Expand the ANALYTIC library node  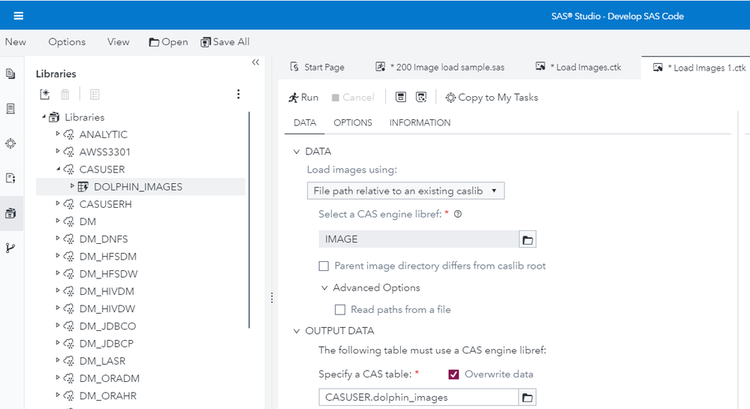point(59,134)
